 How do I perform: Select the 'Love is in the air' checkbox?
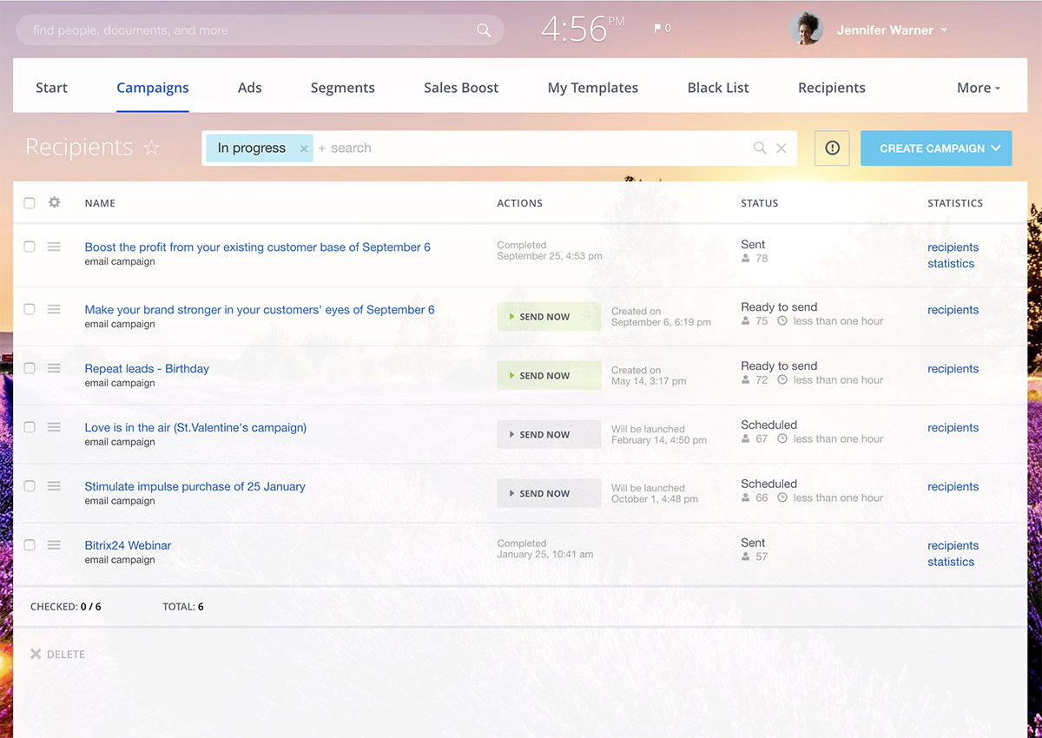[x=30, y=427]
